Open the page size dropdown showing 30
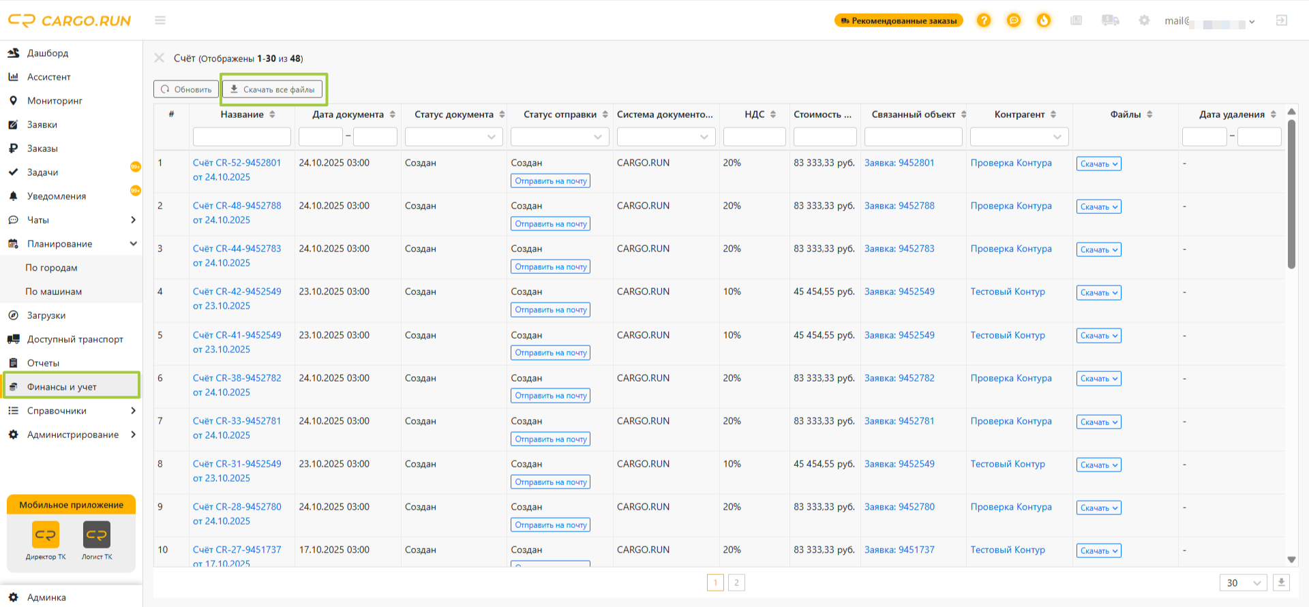This screenshot has height=607, width=1309. 1244,582
